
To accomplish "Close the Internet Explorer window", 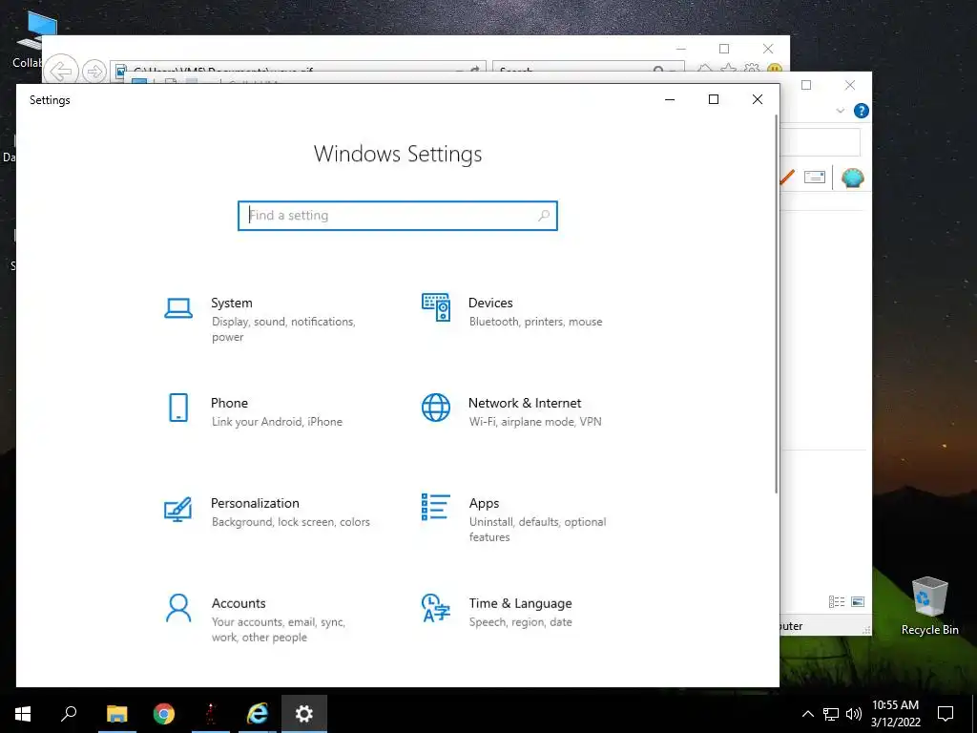I will (x=768, y=49).
